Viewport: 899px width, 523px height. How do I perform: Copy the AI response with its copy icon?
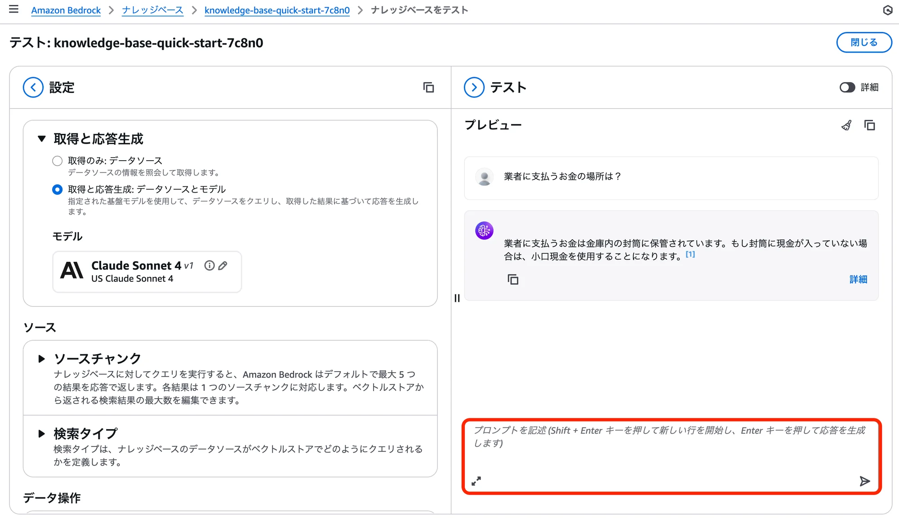pyautogui.click(x=513, y=279)
